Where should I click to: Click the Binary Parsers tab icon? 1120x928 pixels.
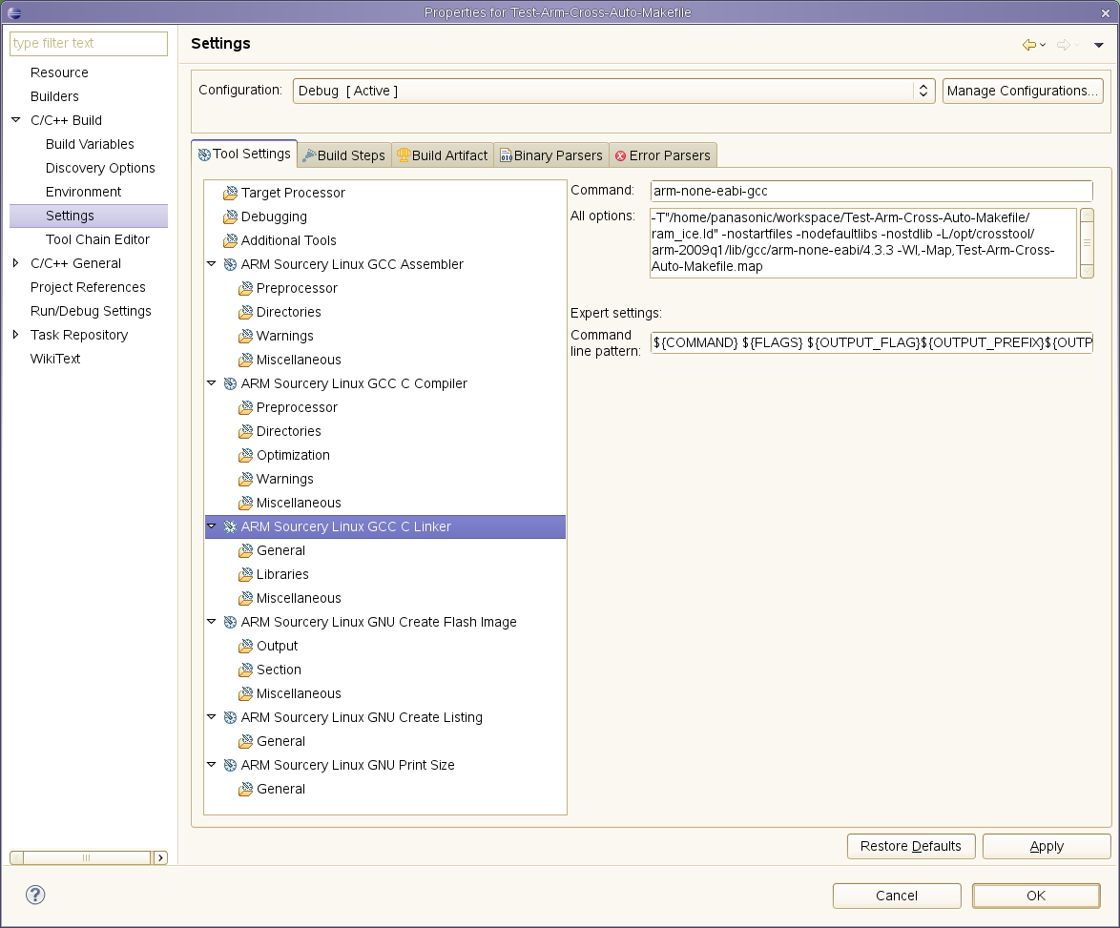[506, 155]
